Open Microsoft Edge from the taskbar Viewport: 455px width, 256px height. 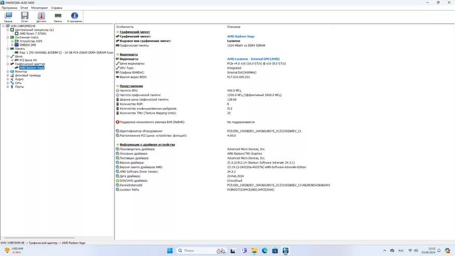(265, 251)
